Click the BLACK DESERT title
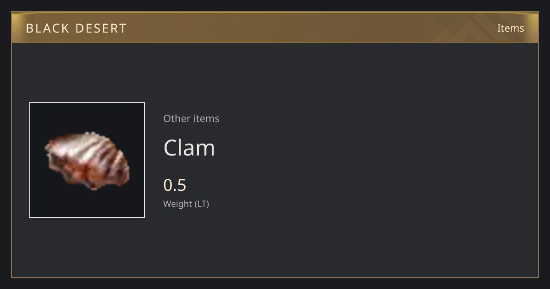Image resolution: width=550 pixels, height=289 pixels. pos(76,28)
